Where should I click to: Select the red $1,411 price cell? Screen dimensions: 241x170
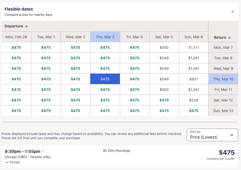tap(194, 47)
